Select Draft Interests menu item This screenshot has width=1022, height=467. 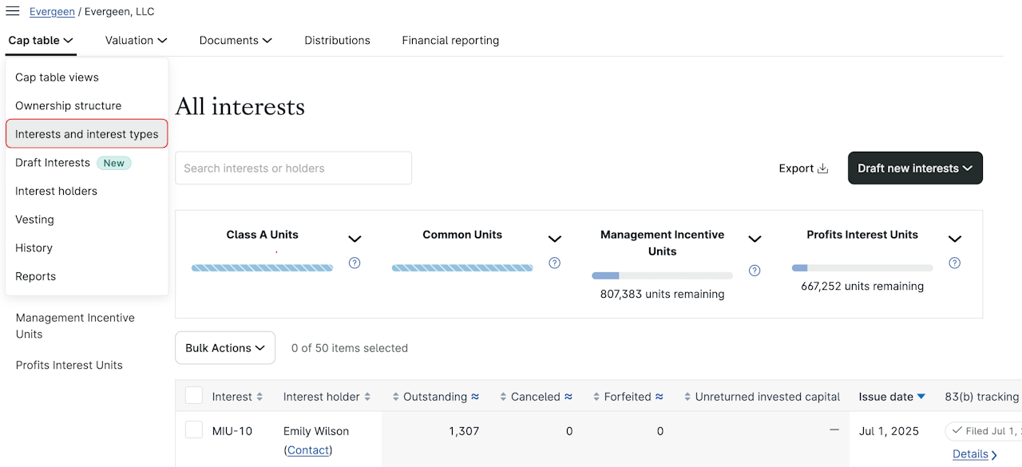[86, 163]
